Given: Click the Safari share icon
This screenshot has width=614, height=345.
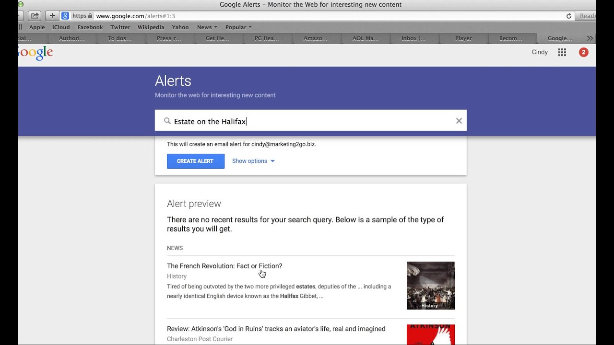Looking at the screenshot, I should click(x=35, y=16).
